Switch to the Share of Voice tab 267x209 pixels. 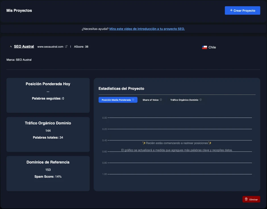coord(152,100)
